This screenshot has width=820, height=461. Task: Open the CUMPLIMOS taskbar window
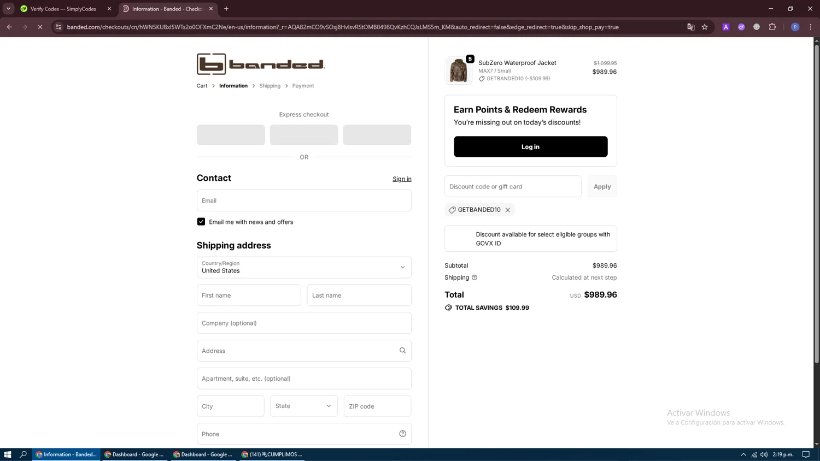[x=272, y=454]
